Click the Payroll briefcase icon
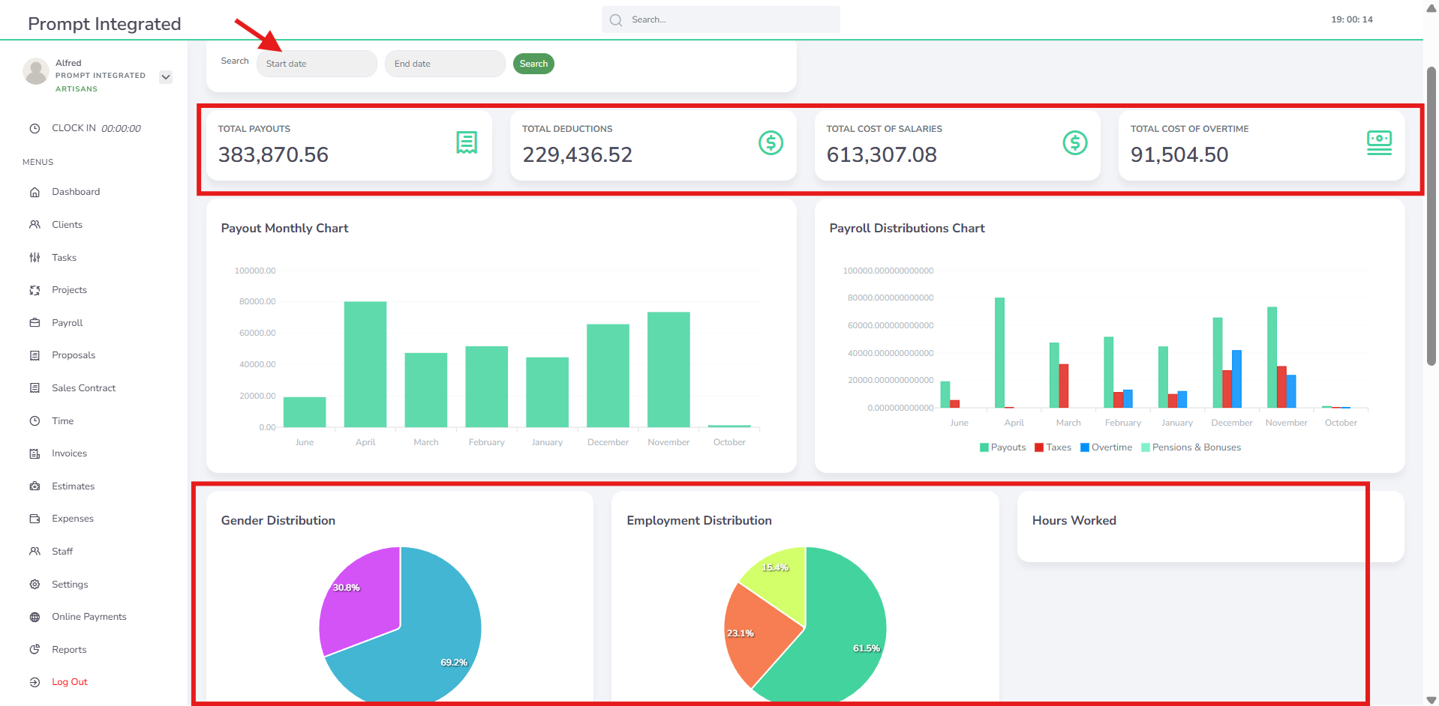 tap(35, 323)
